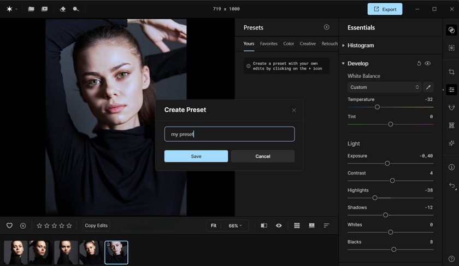Adjust the Exposure slider handle
This screenshot has height=266, width=459.
pos(387,163)
